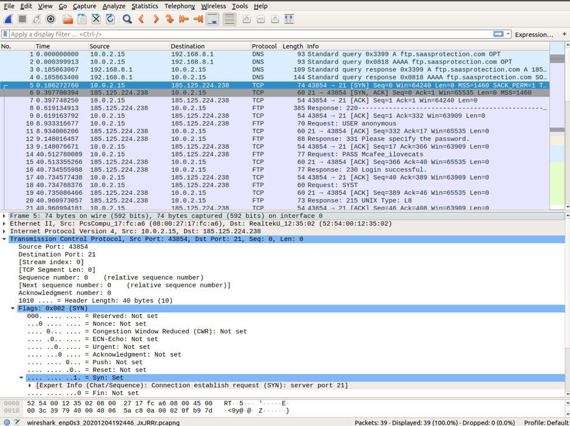Click the display filter bookmark icon
Viewport: 570px width, 426px height.
pyautogui.click(x=5, y=35)
